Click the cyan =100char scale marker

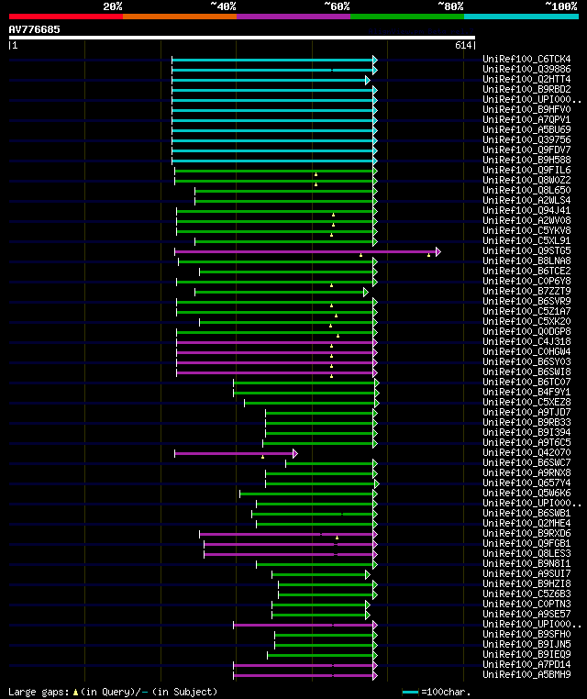point(410,693)
